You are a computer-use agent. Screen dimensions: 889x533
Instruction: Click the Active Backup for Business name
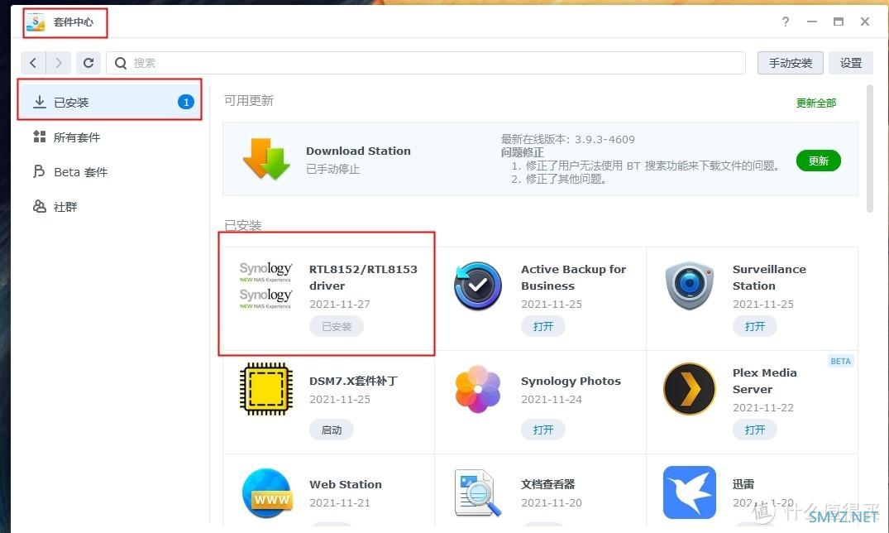pos(573,277)
